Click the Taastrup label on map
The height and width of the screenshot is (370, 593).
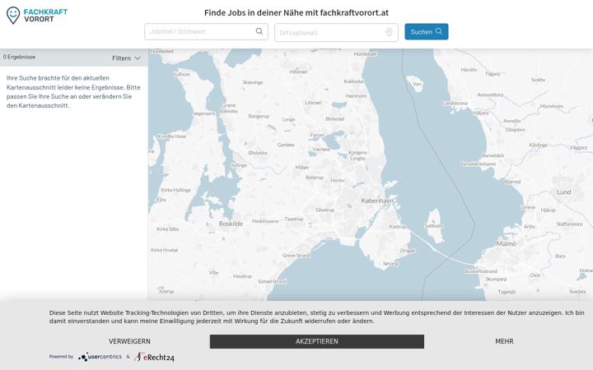point(294,219)
